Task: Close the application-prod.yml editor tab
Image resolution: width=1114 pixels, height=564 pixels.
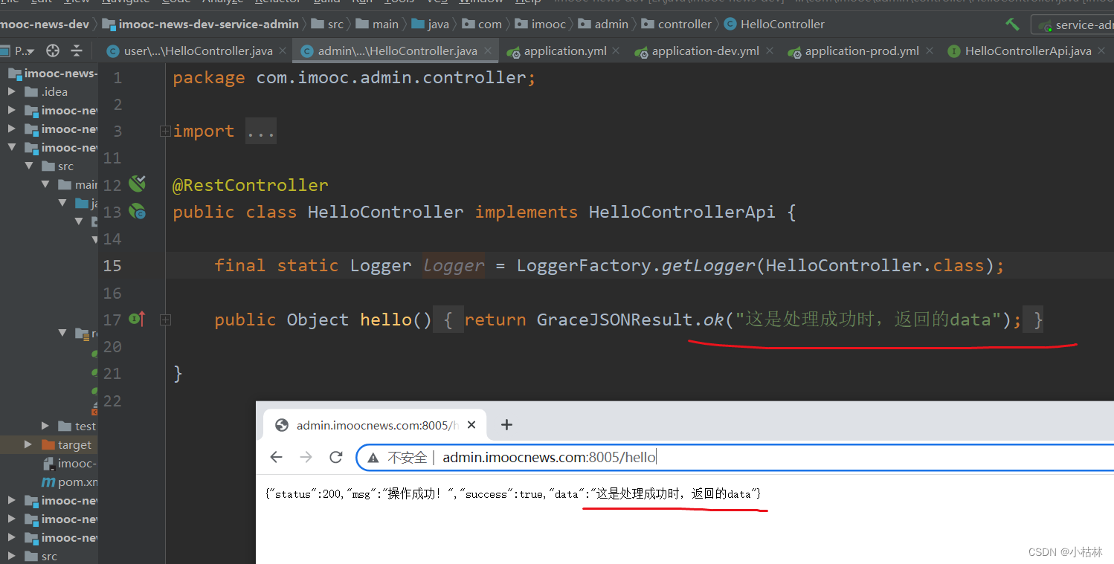Action: [x=930, y=51]
